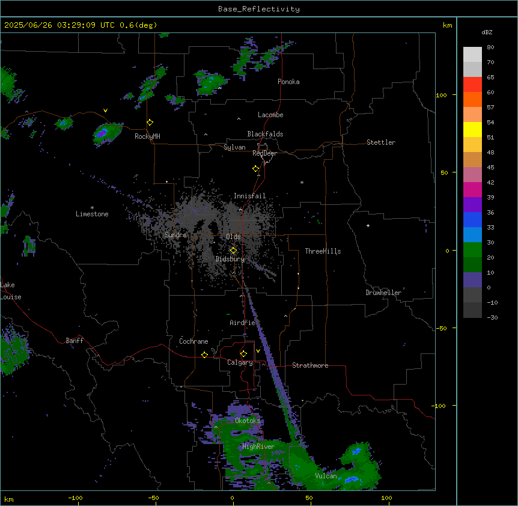This screenshot has width=518, height=506.
Task: Select the Sylvan label
Action: coord(234,147)
